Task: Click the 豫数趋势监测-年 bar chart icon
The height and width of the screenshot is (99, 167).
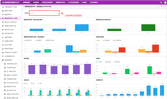Action: tap(3, 18)
